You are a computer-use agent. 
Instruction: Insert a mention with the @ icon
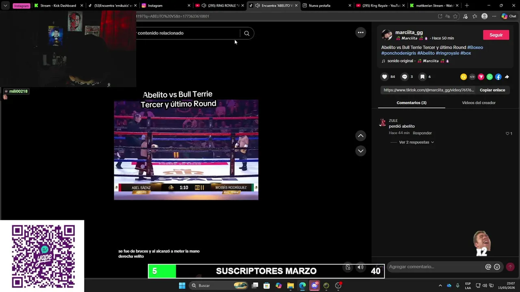(488, 267)
